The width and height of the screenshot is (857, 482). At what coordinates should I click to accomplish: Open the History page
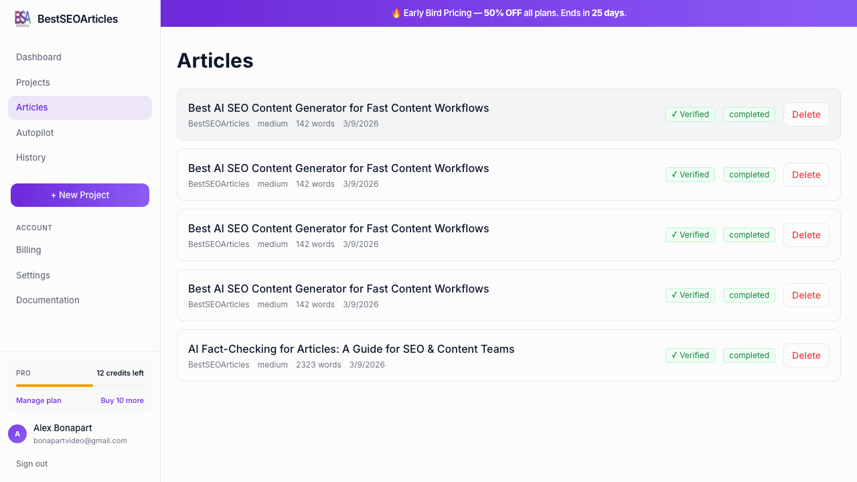[31, 157]
